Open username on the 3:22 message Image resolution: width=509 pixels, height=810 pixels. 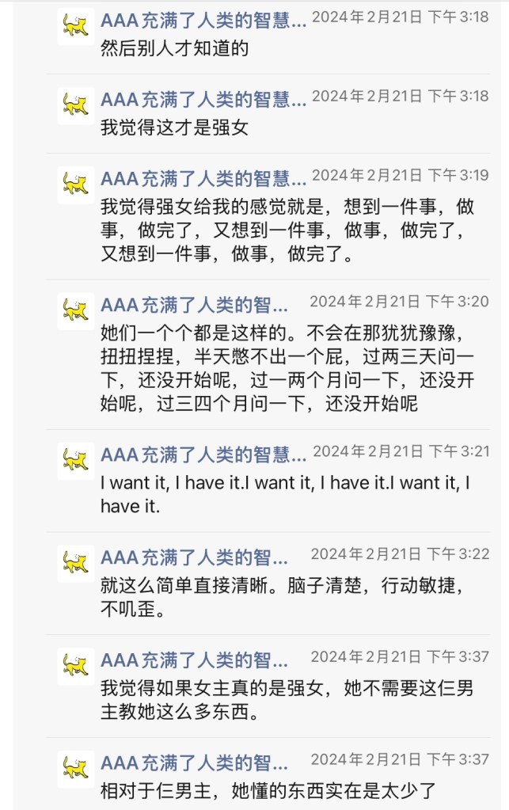pos(194,557)
